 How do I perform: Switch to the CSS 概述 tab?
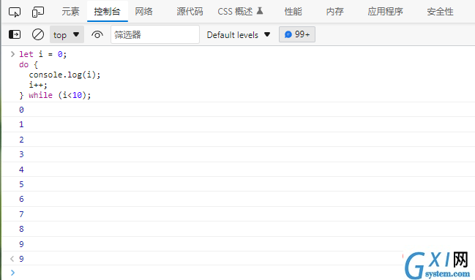(240, 12)
